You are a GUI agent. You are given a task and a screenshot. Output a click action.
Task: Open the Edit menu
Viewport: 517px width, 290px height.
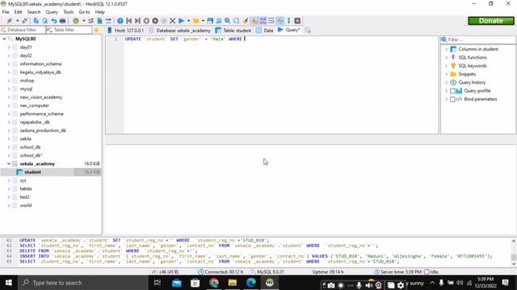tap(18, 12)
